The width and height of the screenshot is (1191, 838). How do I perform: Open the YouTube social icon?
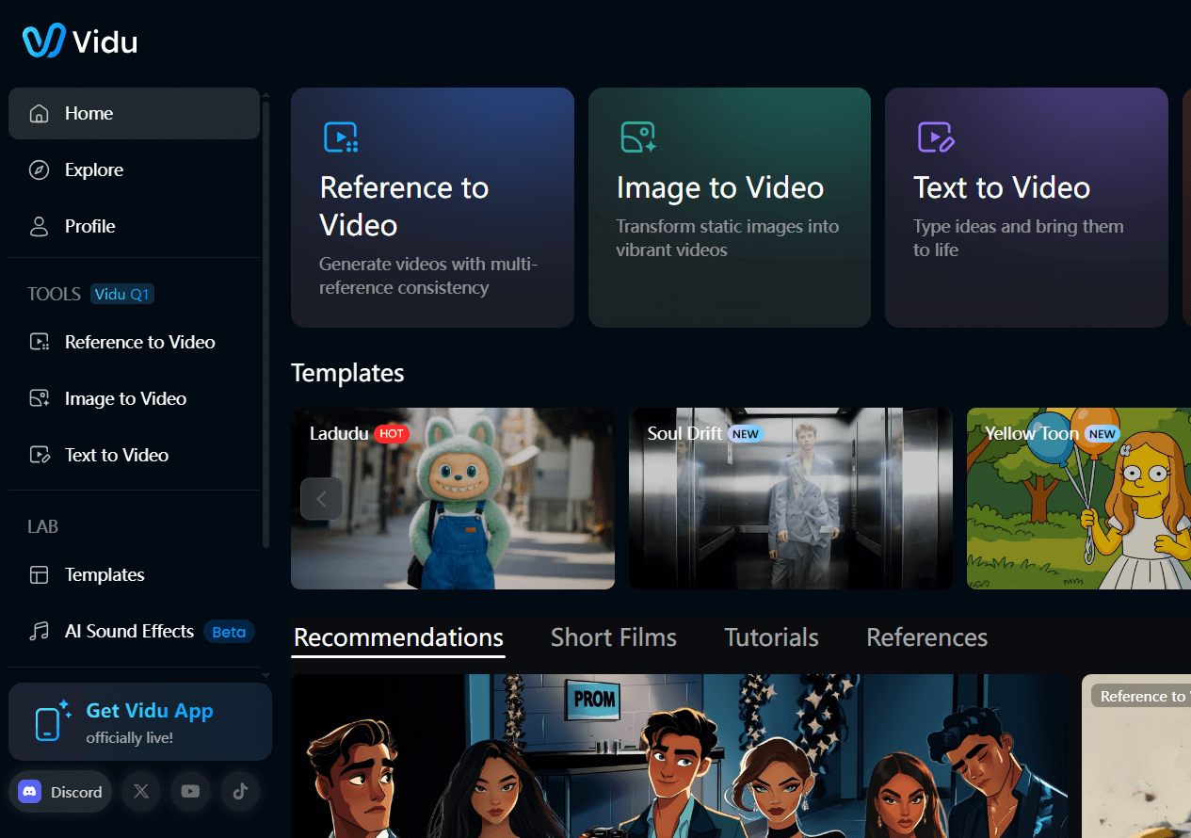[x=190, y=791]
